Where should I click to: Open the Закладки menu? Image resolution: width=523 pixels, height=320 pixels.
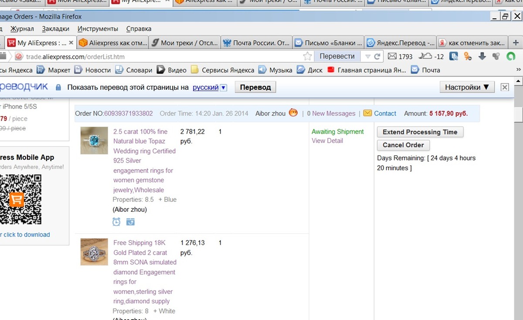point(55,29)
